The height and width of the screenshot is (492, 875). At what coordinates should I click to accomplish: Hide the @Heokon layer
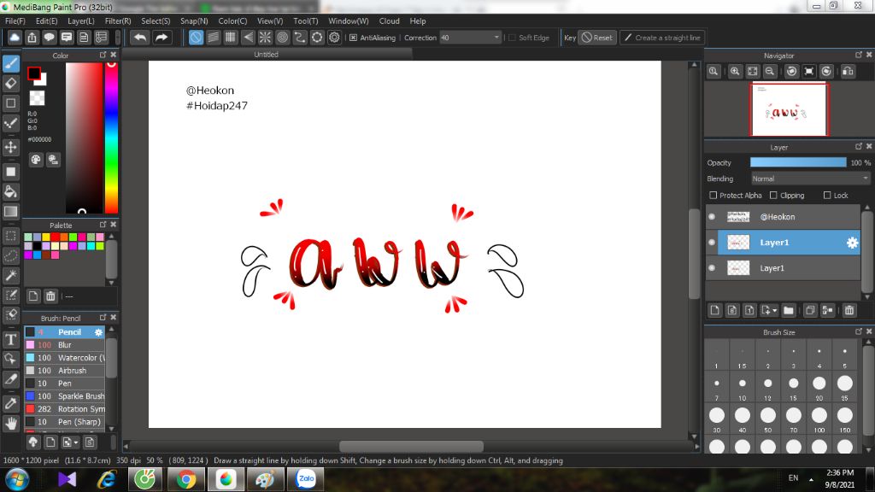coord(712,217)
